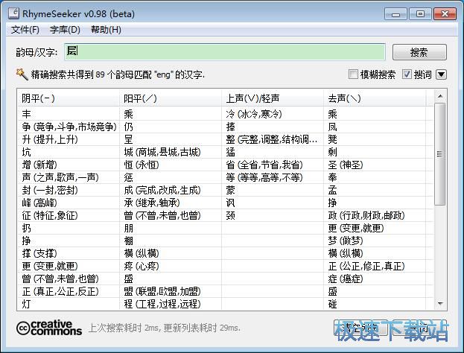Select the 凤 entry
This screenshot has height=353, width=464.
coord(333,127)
